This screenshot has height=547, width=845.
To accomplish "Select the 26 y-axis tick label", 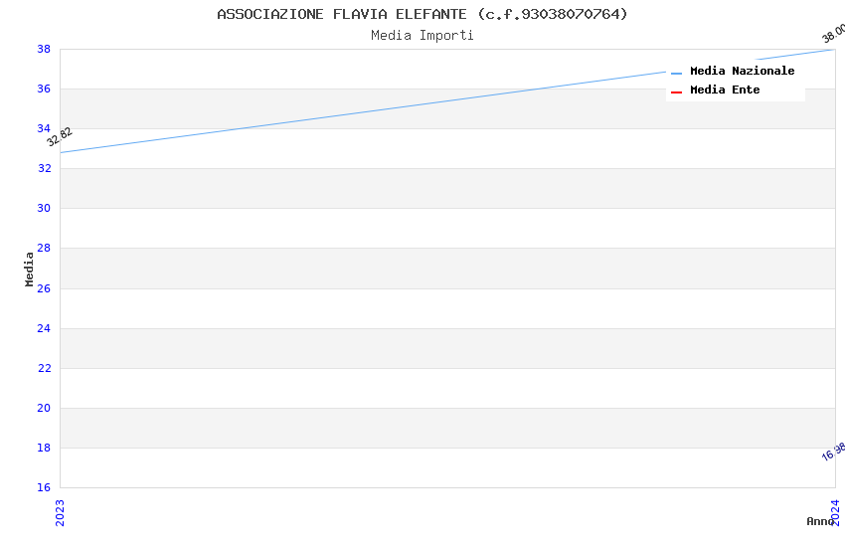I will 44,288.
